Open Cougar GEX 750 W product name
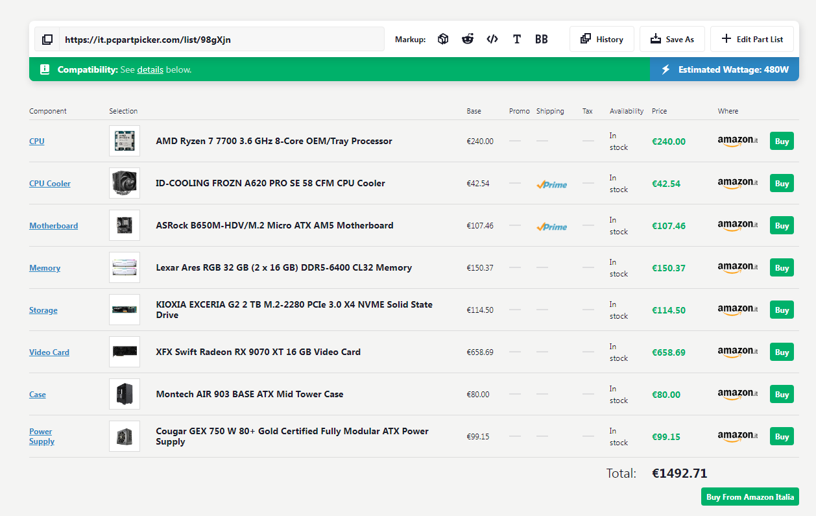The width and height of the screenshot is (816, 516). pos(292,436)
